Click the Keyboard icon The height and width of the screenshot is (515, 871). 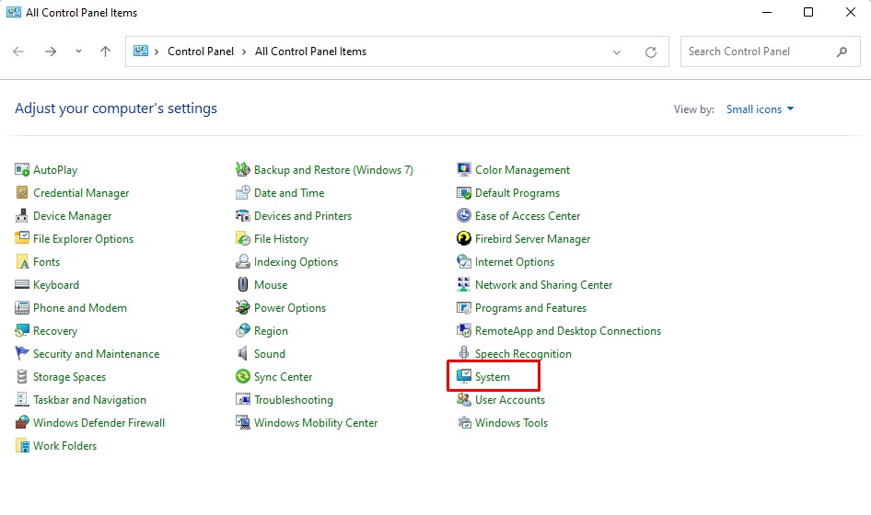pyautogui.click(x=22, y=285)
